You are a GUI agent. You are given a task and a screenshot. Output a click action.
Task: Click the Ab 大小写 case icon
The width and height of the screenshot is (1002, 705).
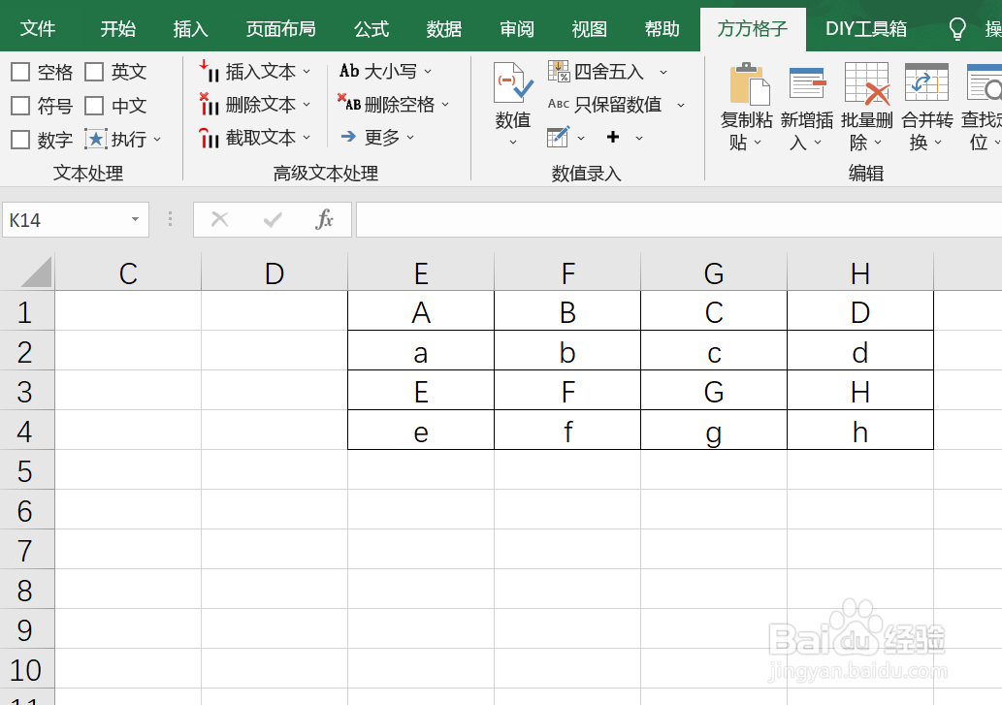349,71
